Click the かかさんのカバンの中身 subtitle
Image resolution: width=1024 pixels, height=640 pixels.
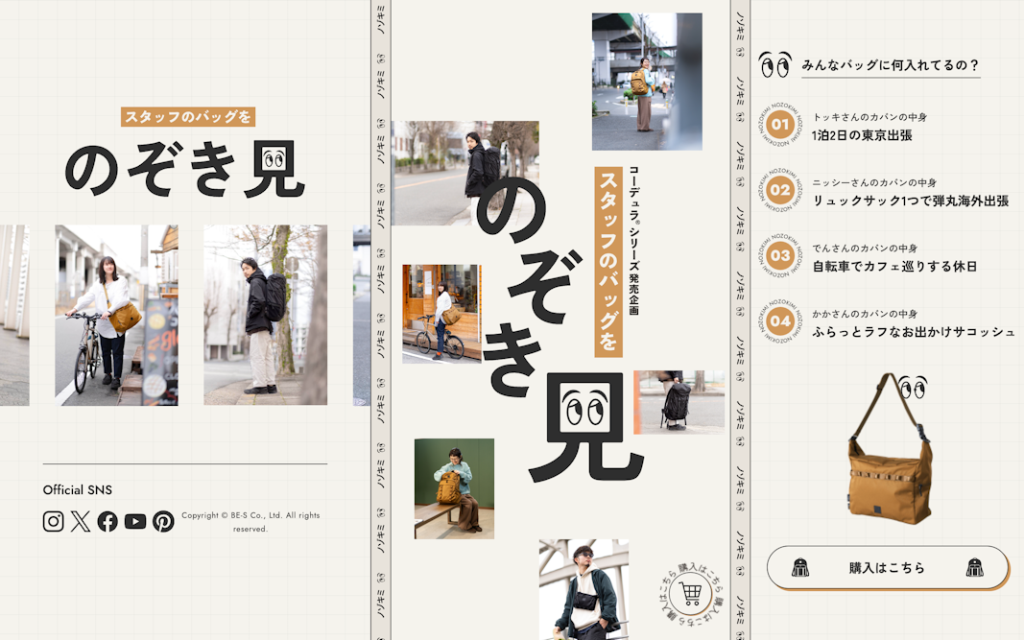pos(865,314)
